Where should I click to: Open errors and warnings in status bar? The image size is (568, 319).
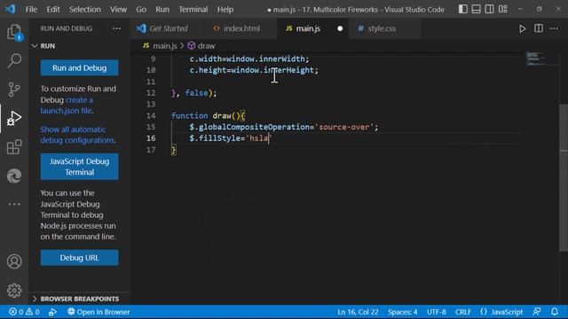tap(24, 312)
